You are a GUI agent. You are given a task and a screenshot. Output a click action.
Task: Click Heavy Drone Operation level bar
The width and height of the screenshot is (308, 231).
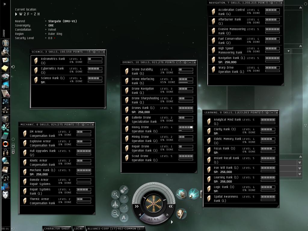(186, 127)
